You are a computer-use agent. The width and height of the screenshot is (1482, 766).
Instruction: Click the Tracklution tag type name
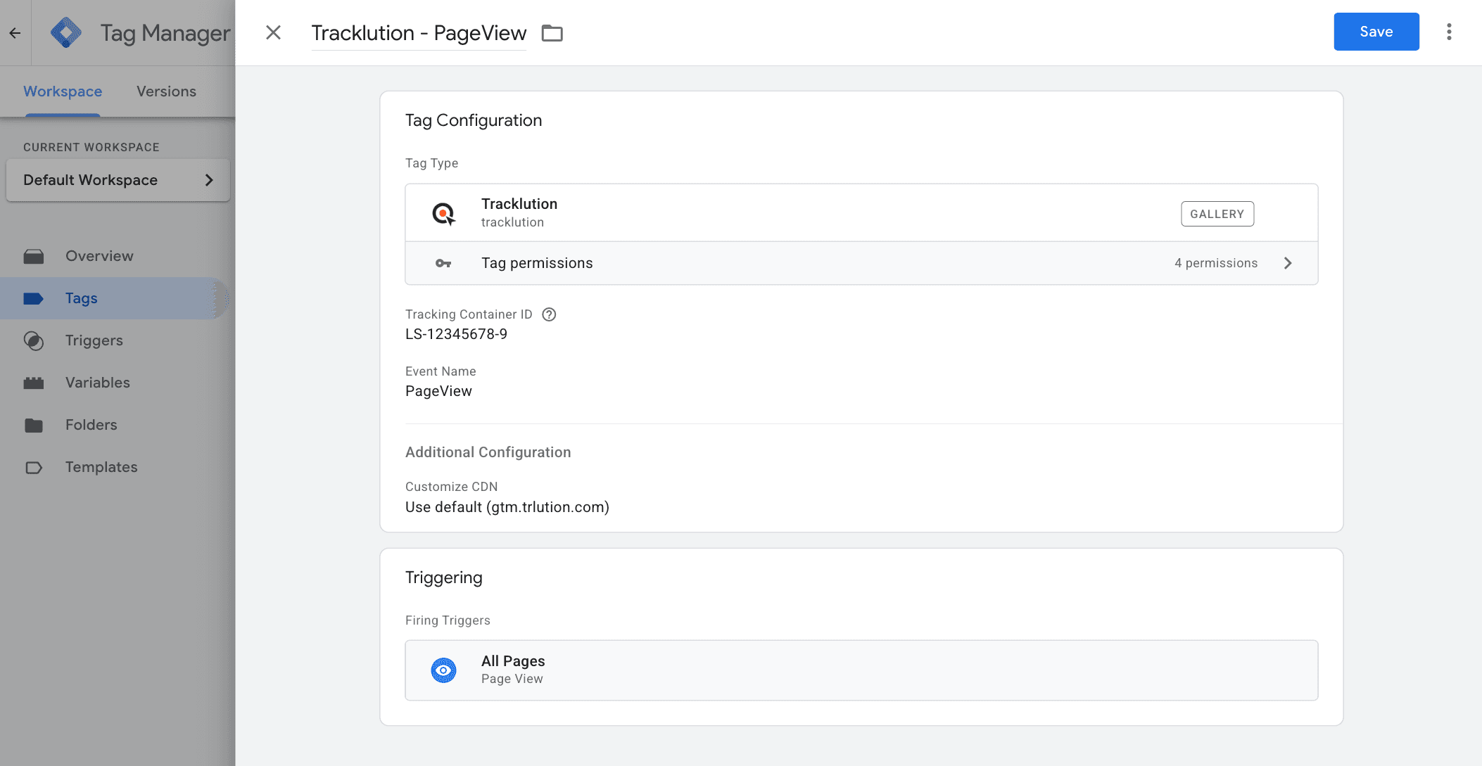coord(519,204)
